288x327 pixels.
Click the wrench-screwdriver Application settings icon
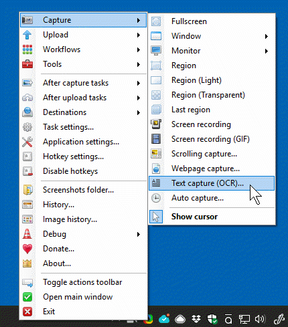tap(27, 142)
